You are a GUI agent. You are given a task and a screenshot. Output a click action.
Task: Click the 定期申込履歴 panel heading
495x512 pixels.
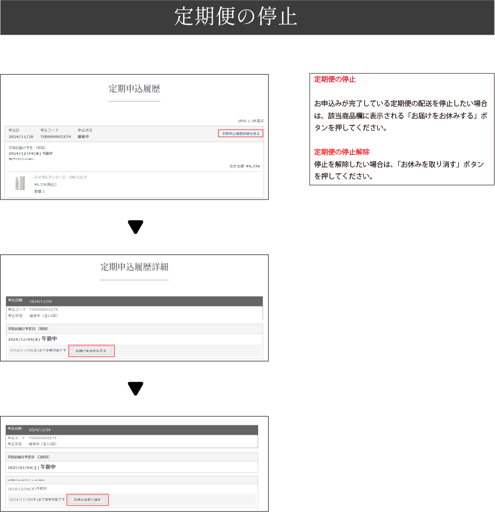134,89
